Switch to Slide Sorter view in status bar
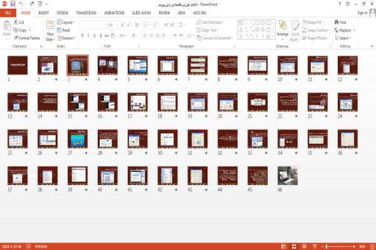 pyautogui.click(x=294, y=246)
